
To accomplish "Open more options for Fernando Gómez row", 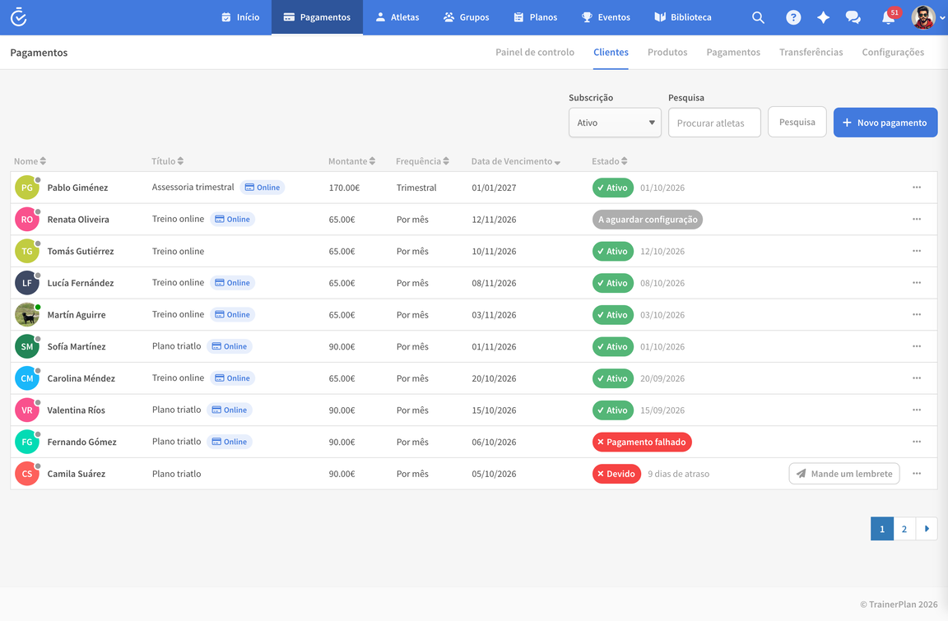I will [x=917, y=442].
